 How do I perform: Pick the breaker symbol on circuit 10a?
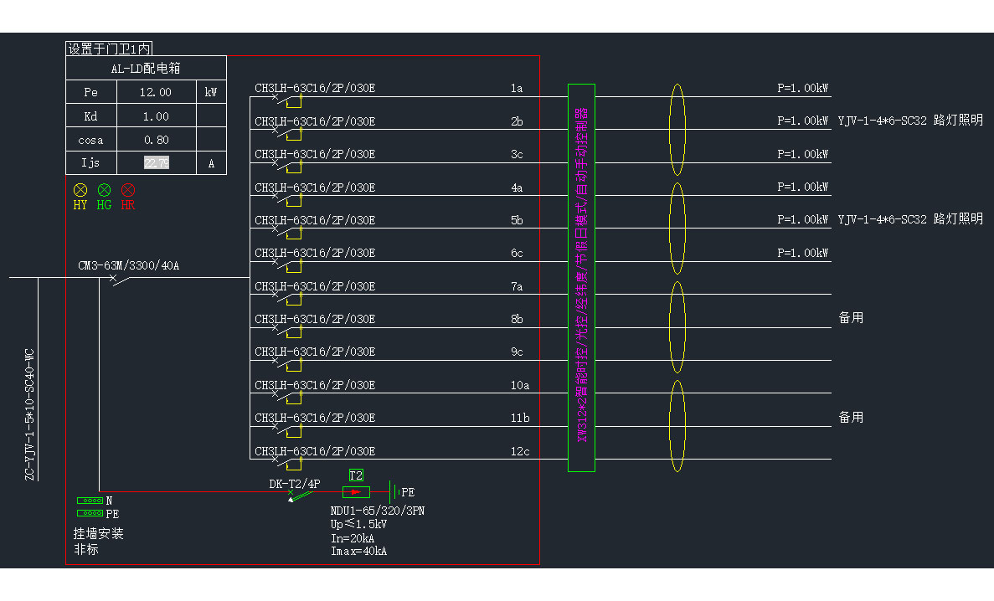(x=287, y=397)
